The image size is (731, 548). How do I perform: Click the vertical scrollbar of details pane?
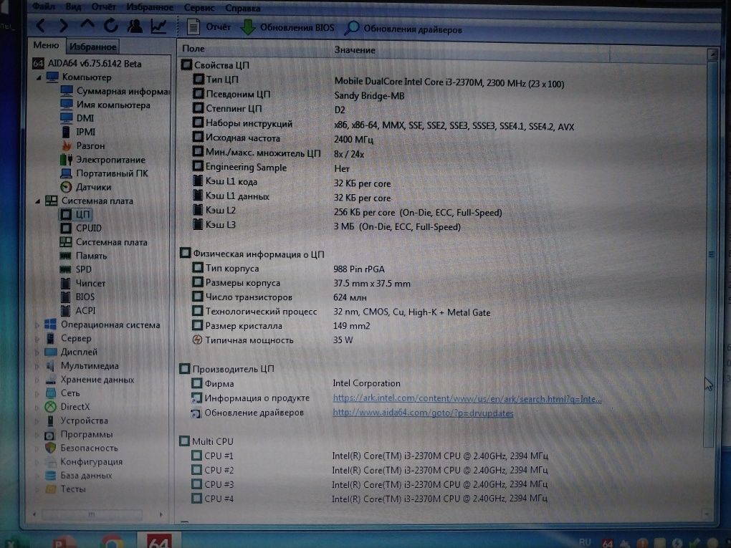point(712,254)
